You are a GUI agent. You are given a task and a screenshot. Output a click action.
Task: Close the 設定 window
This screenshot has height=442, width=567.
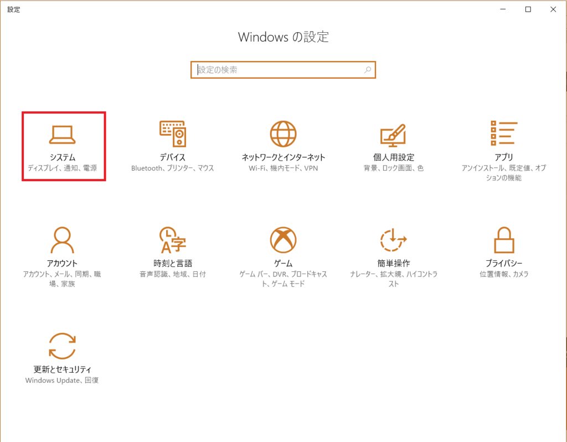pyautogui.click(x=553, y=9)
